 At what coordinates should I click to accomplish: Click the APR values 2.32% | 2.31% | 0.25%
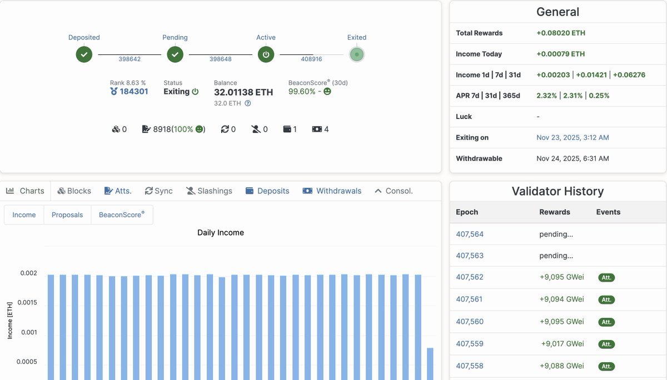point(573,96)
